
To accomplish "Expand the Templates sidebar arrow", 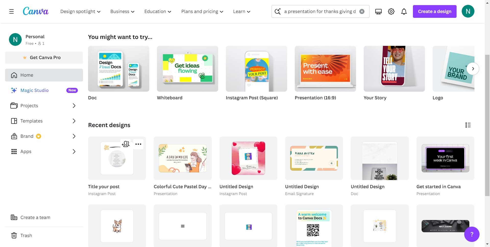I will (74, 121).
